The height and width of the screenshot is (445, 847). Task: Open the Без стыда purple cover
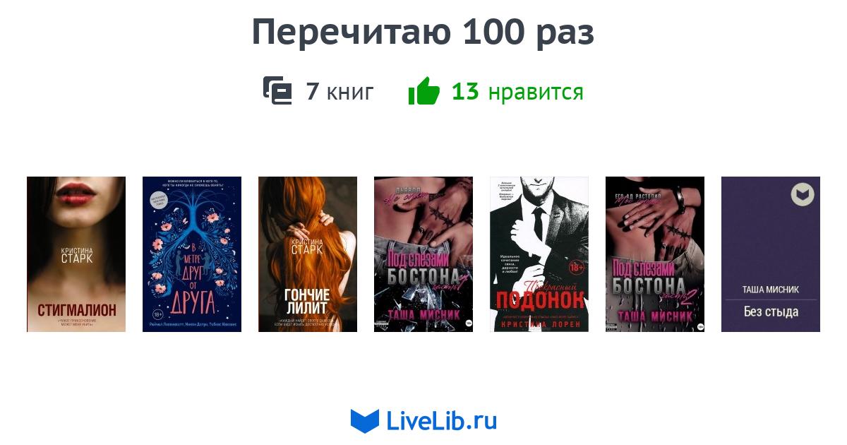771,254
